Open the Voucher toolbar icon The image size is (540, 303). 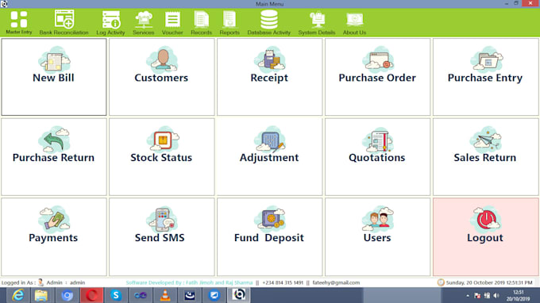click(172, 22)
